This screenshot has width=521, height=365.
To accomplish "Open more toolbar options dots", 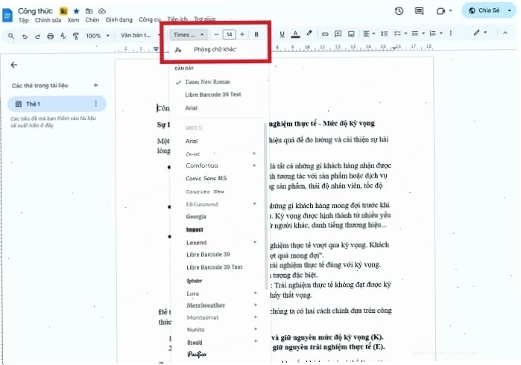I will (450, 34).
